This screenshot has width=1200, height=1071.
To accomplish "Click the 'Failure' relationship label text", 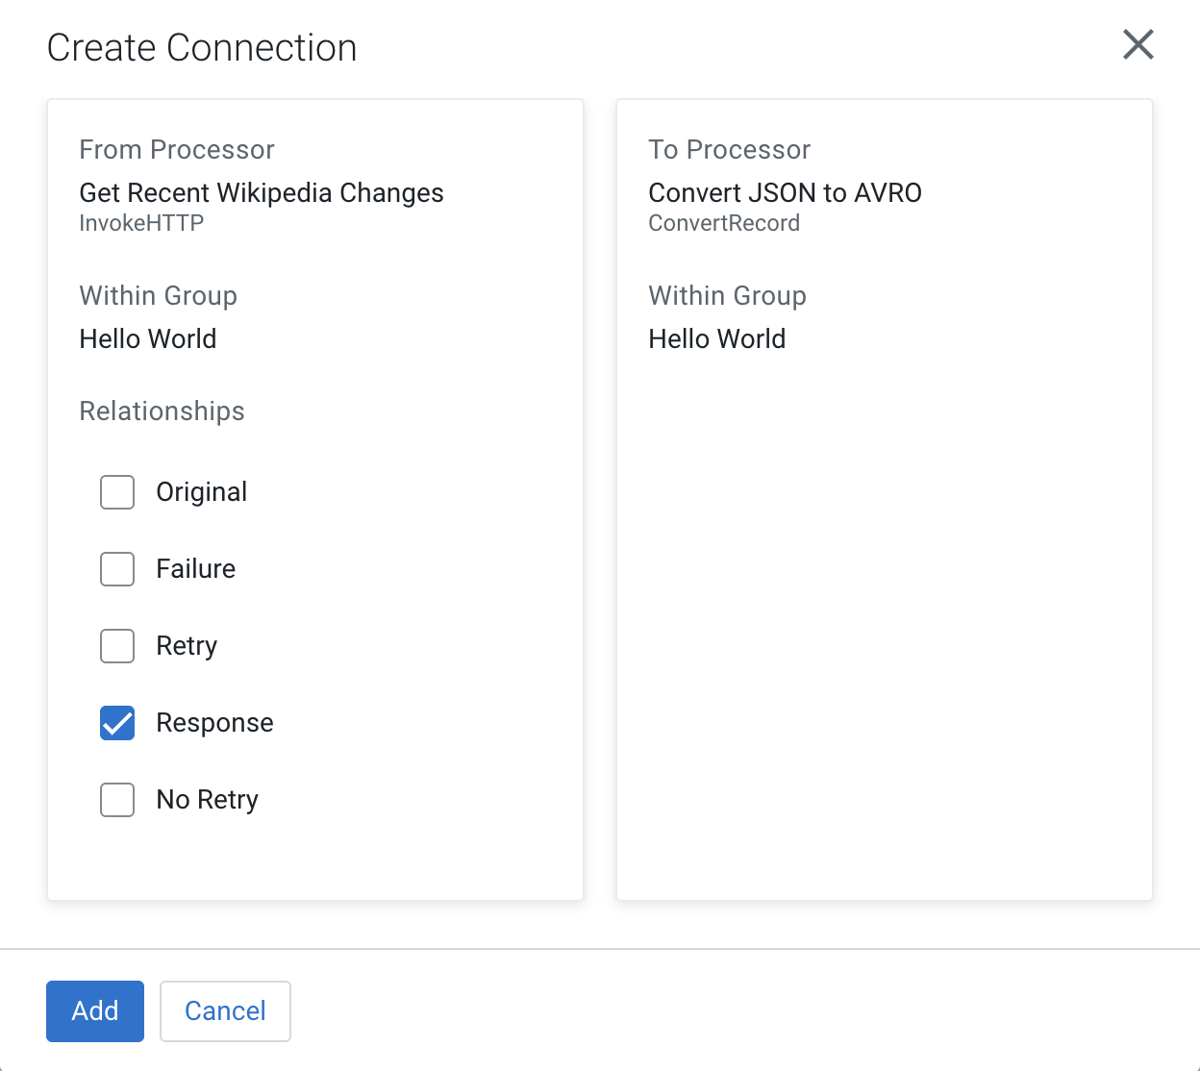I will [195, 569].
